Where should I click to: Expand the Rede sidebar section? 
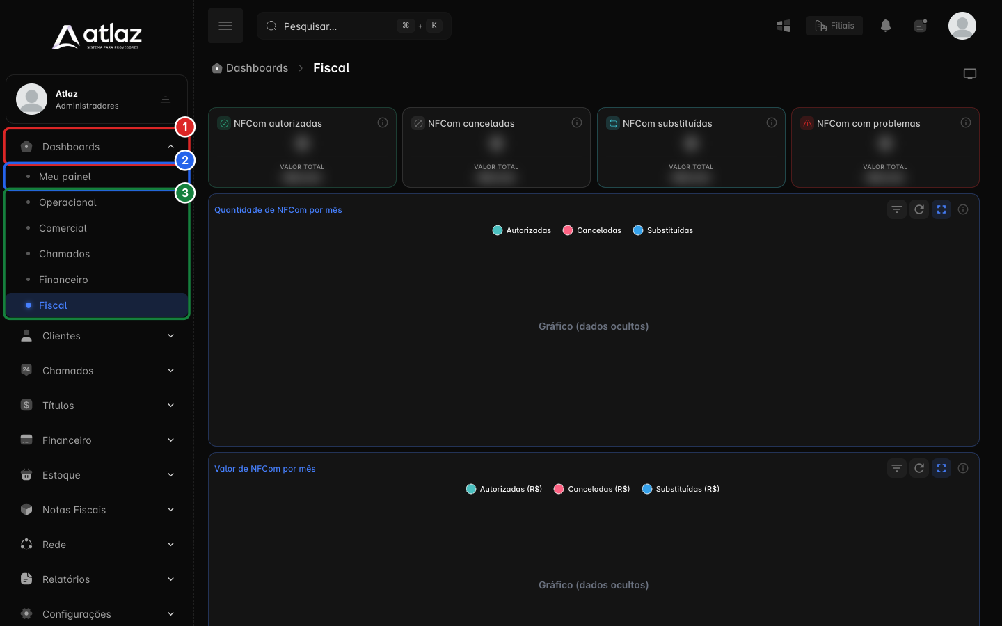point(97,545)
